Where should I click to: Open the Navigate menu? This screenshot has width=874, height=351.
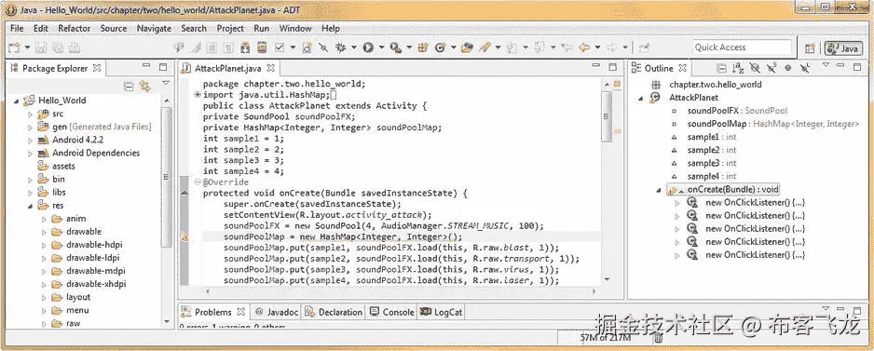point(155,29)
